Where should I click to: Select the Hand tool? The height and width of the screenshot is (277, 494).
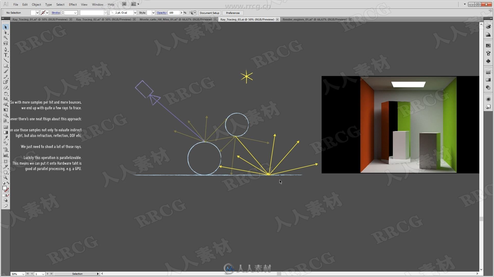click(6, 172)
